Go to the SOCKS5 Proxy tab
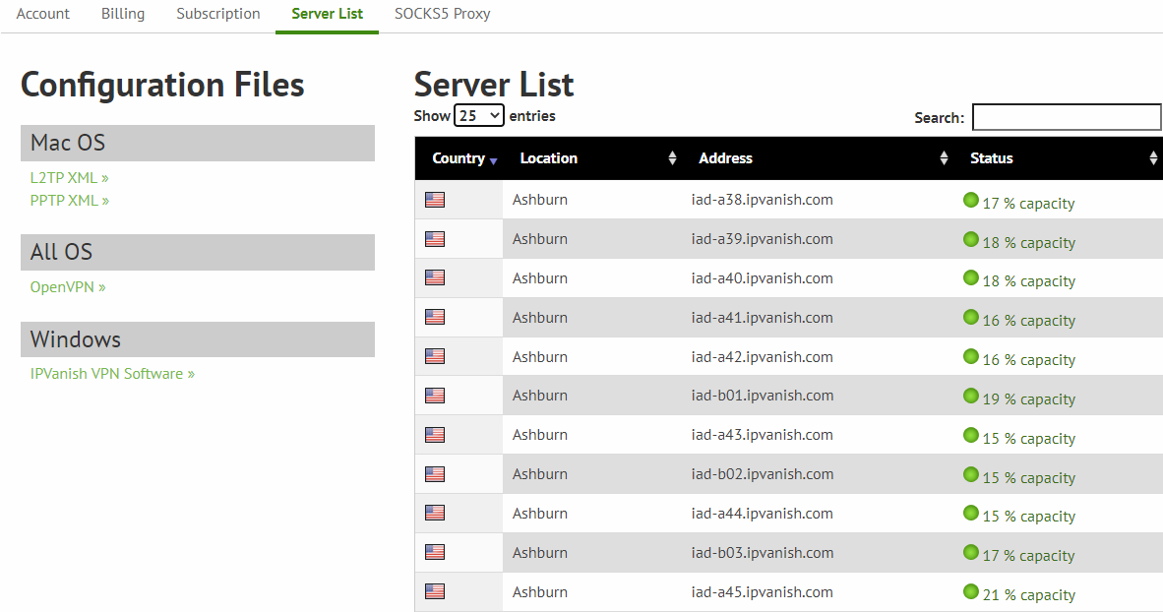This screenshot has height=612, width=1163. (x=442, y=14)
